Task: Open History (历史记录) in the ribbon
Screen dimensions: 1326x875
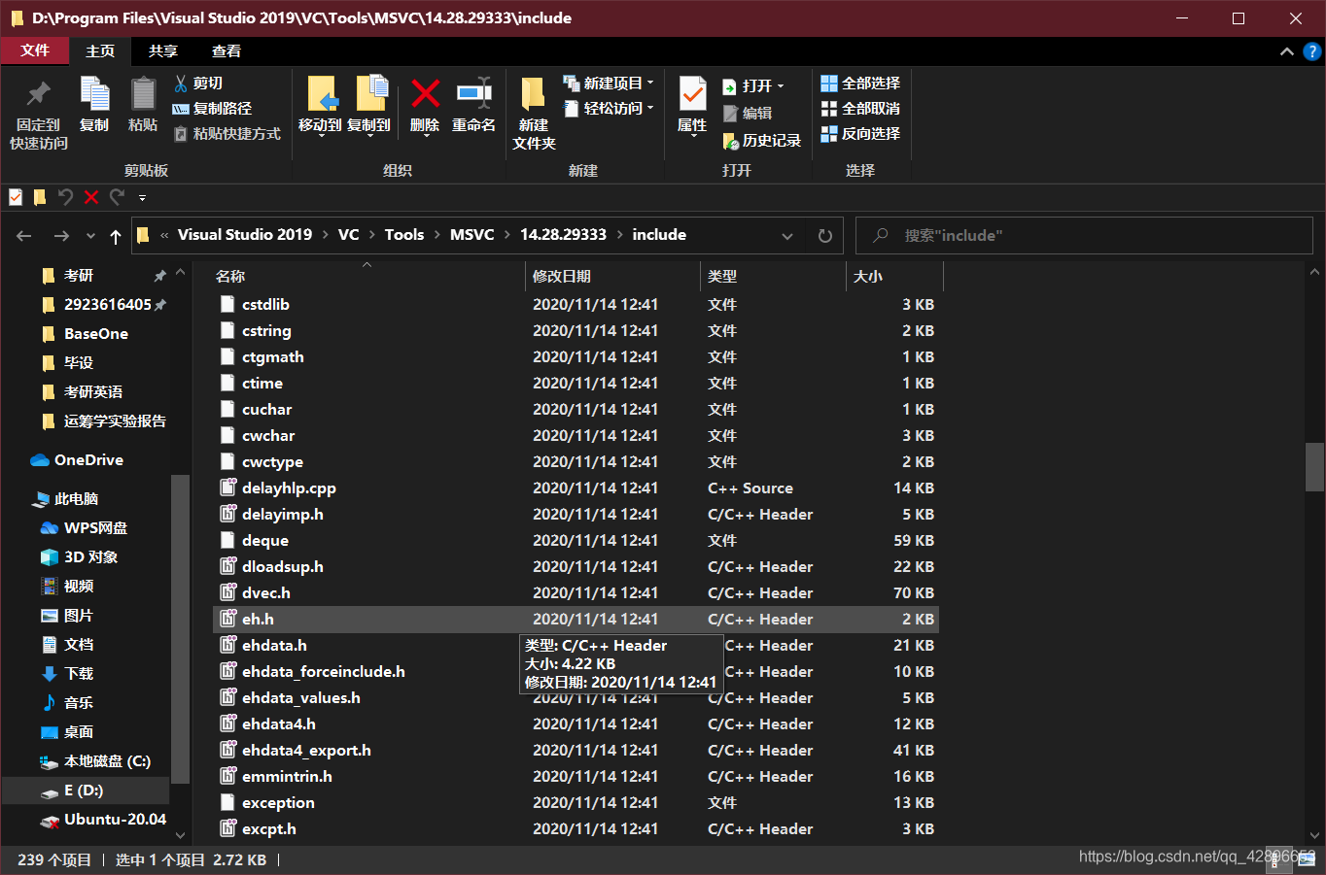Action: tap(762, 141)
